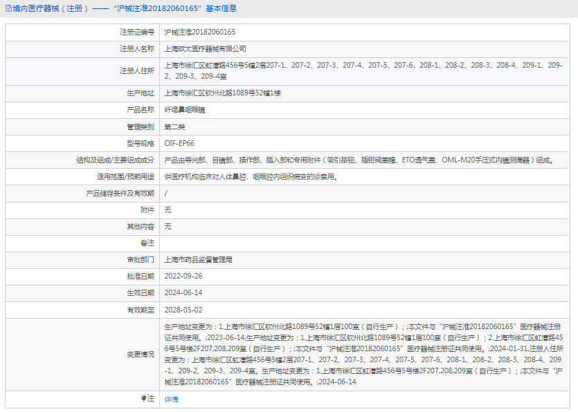578x412 pixels.
Task: Click value 沪械注准20182060165 in 注册证编号 row
Action: [x=200, y=32]
